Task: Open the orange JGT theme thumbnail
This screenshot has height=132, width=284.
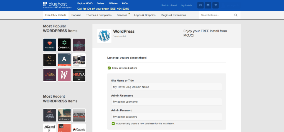Action: tap(64, 128)
